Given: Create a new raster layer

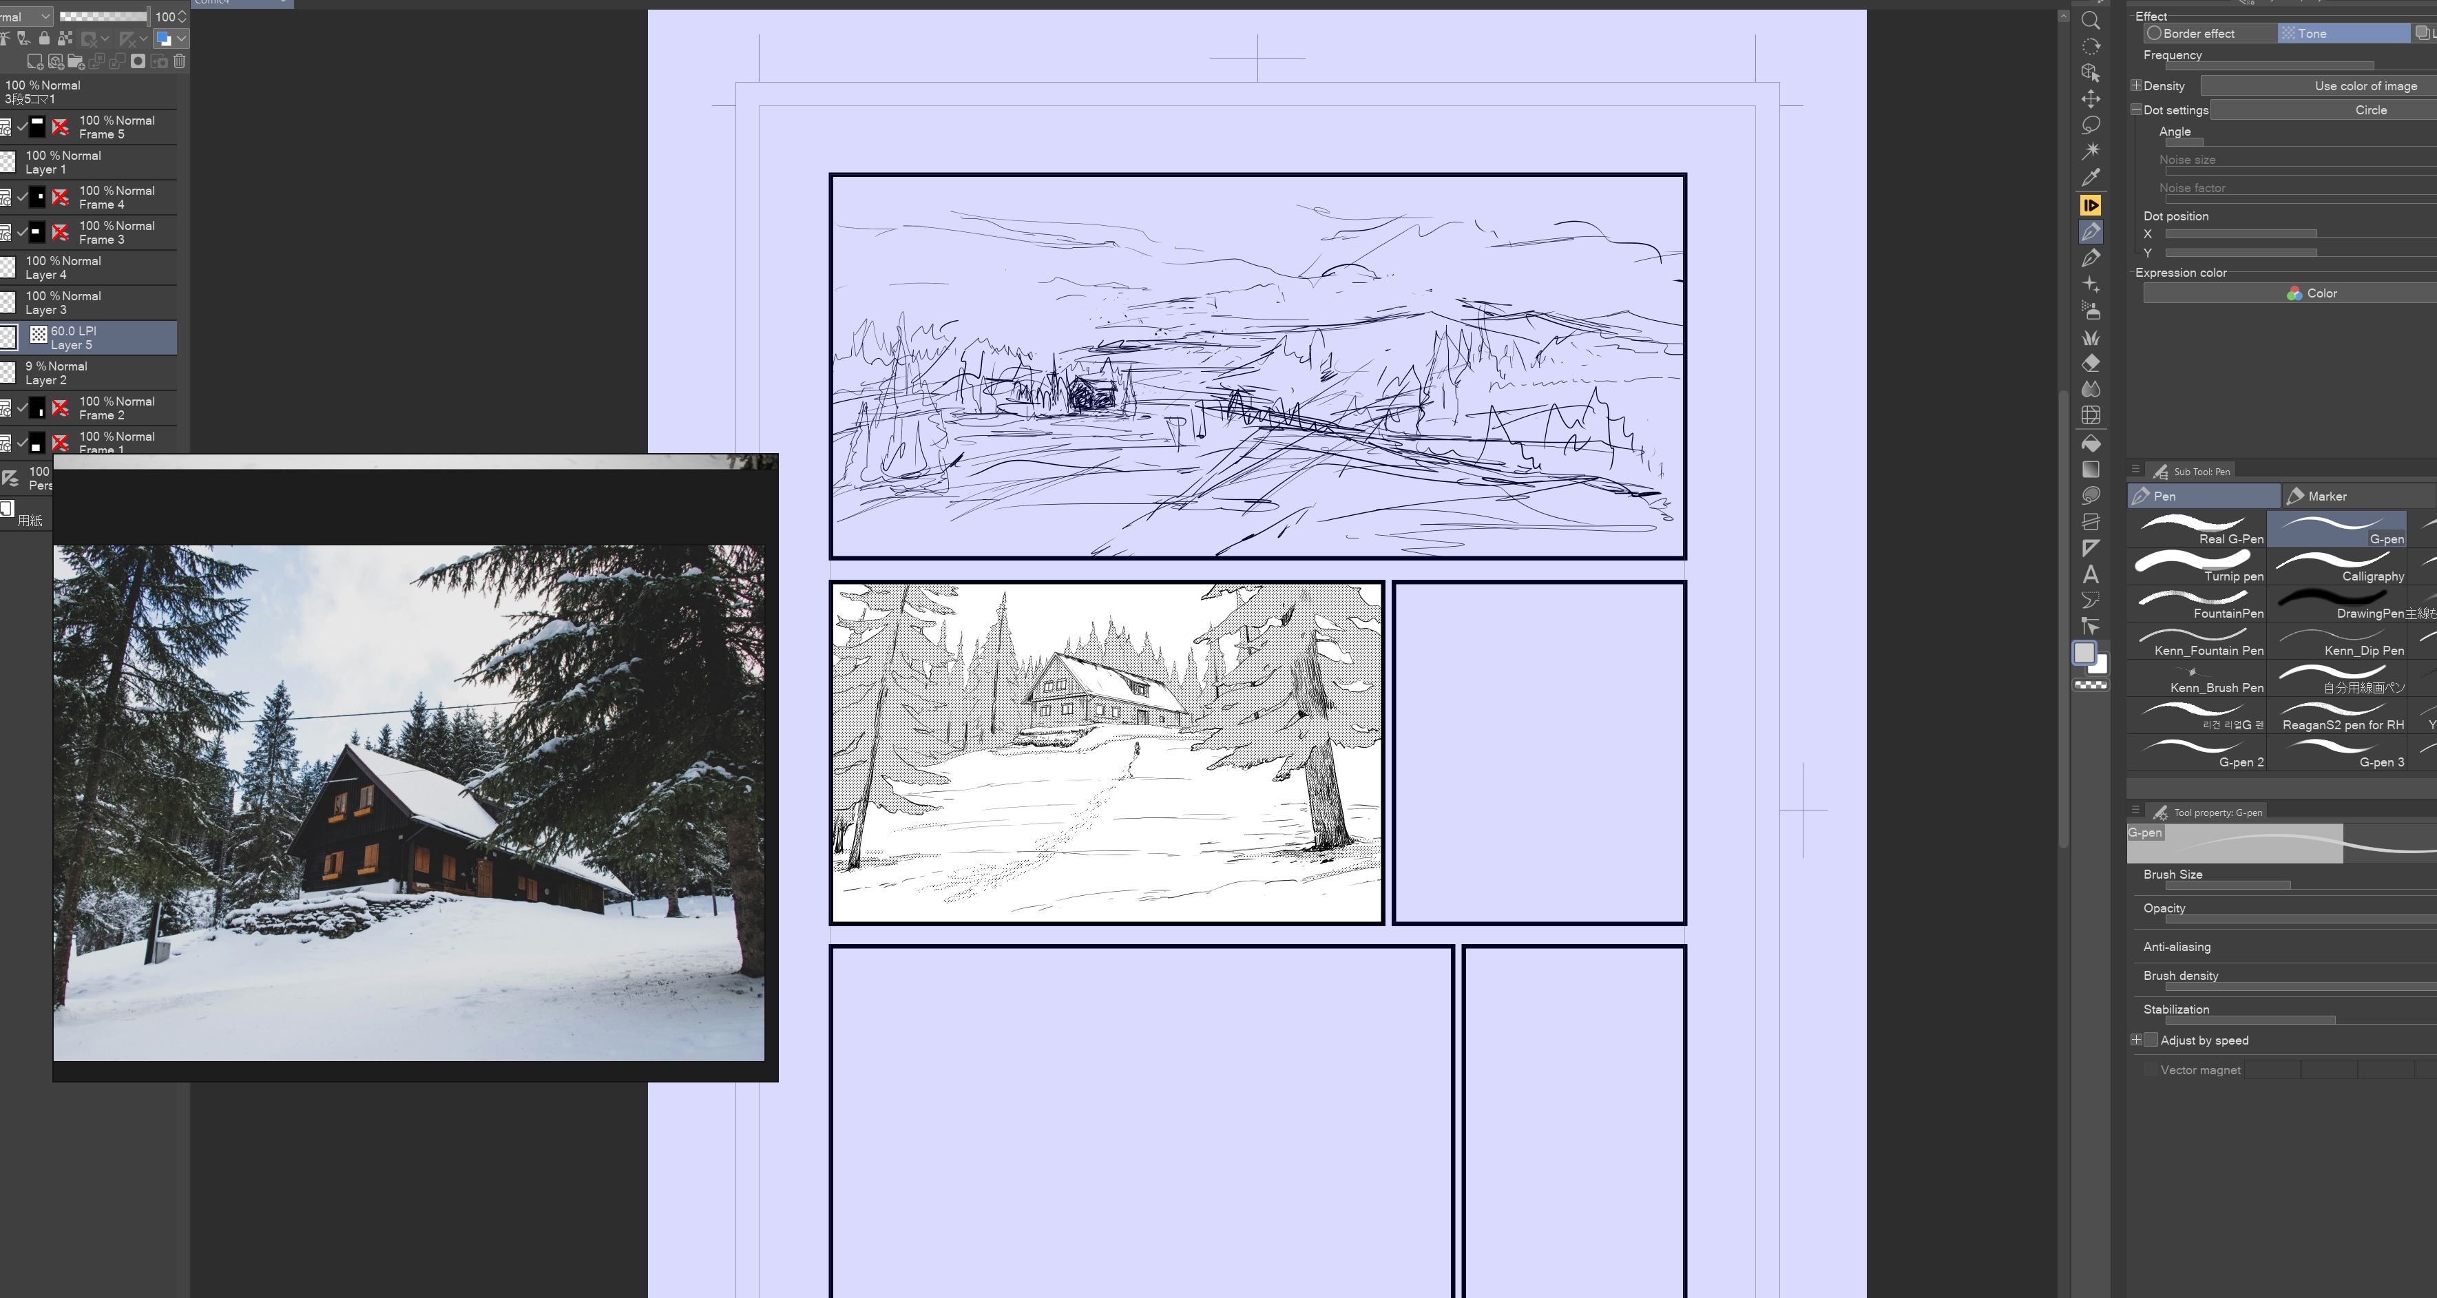Looking at the screenshot, I should 35,61.
